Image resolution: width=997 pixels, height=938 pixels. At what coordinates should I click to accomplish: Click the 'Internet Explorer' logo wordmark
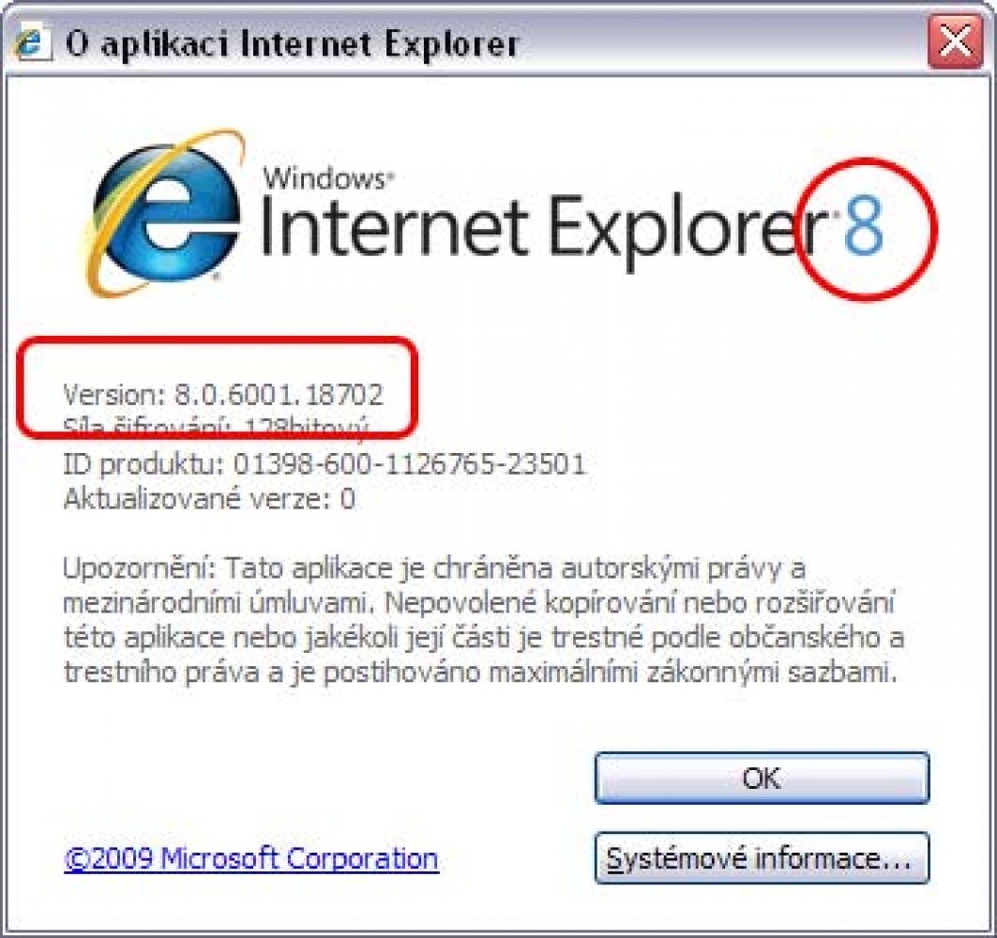click(541, 229)
